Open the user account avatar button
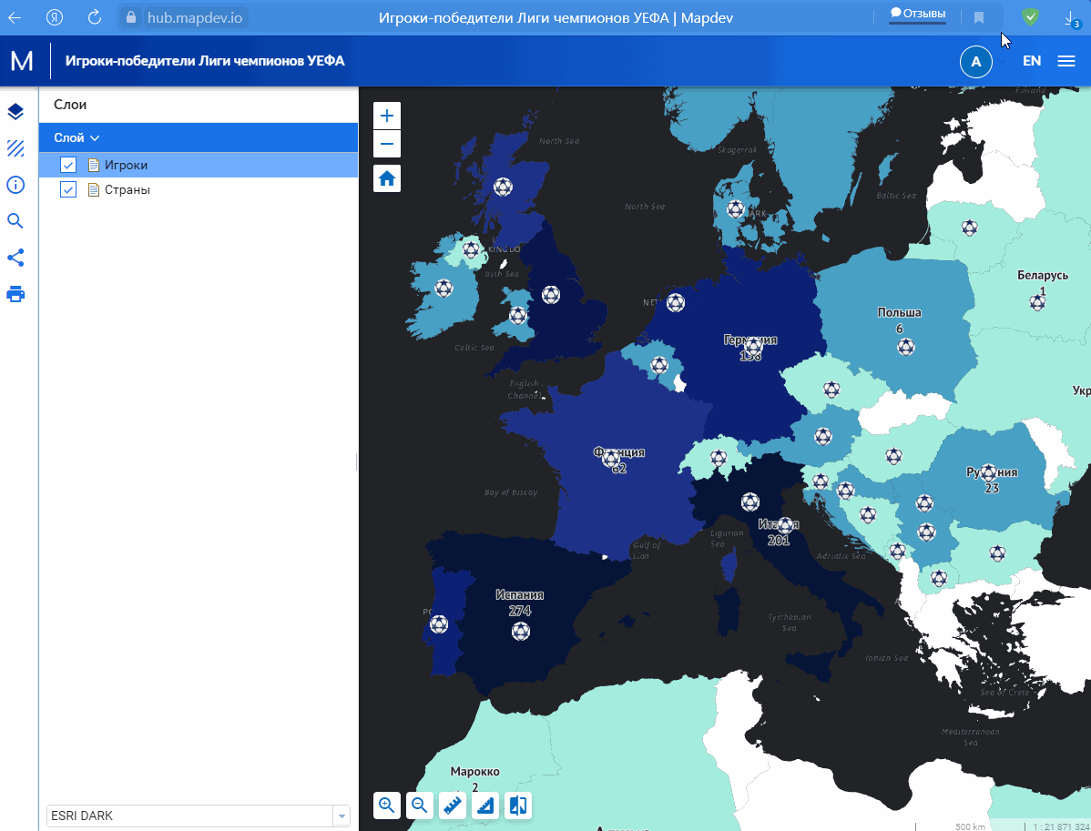1091x831 pixels. [975, 61]
